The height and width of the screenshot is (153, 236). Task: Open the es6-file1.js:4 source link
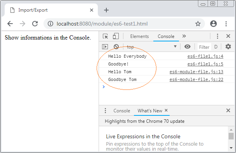click(205, 56)
